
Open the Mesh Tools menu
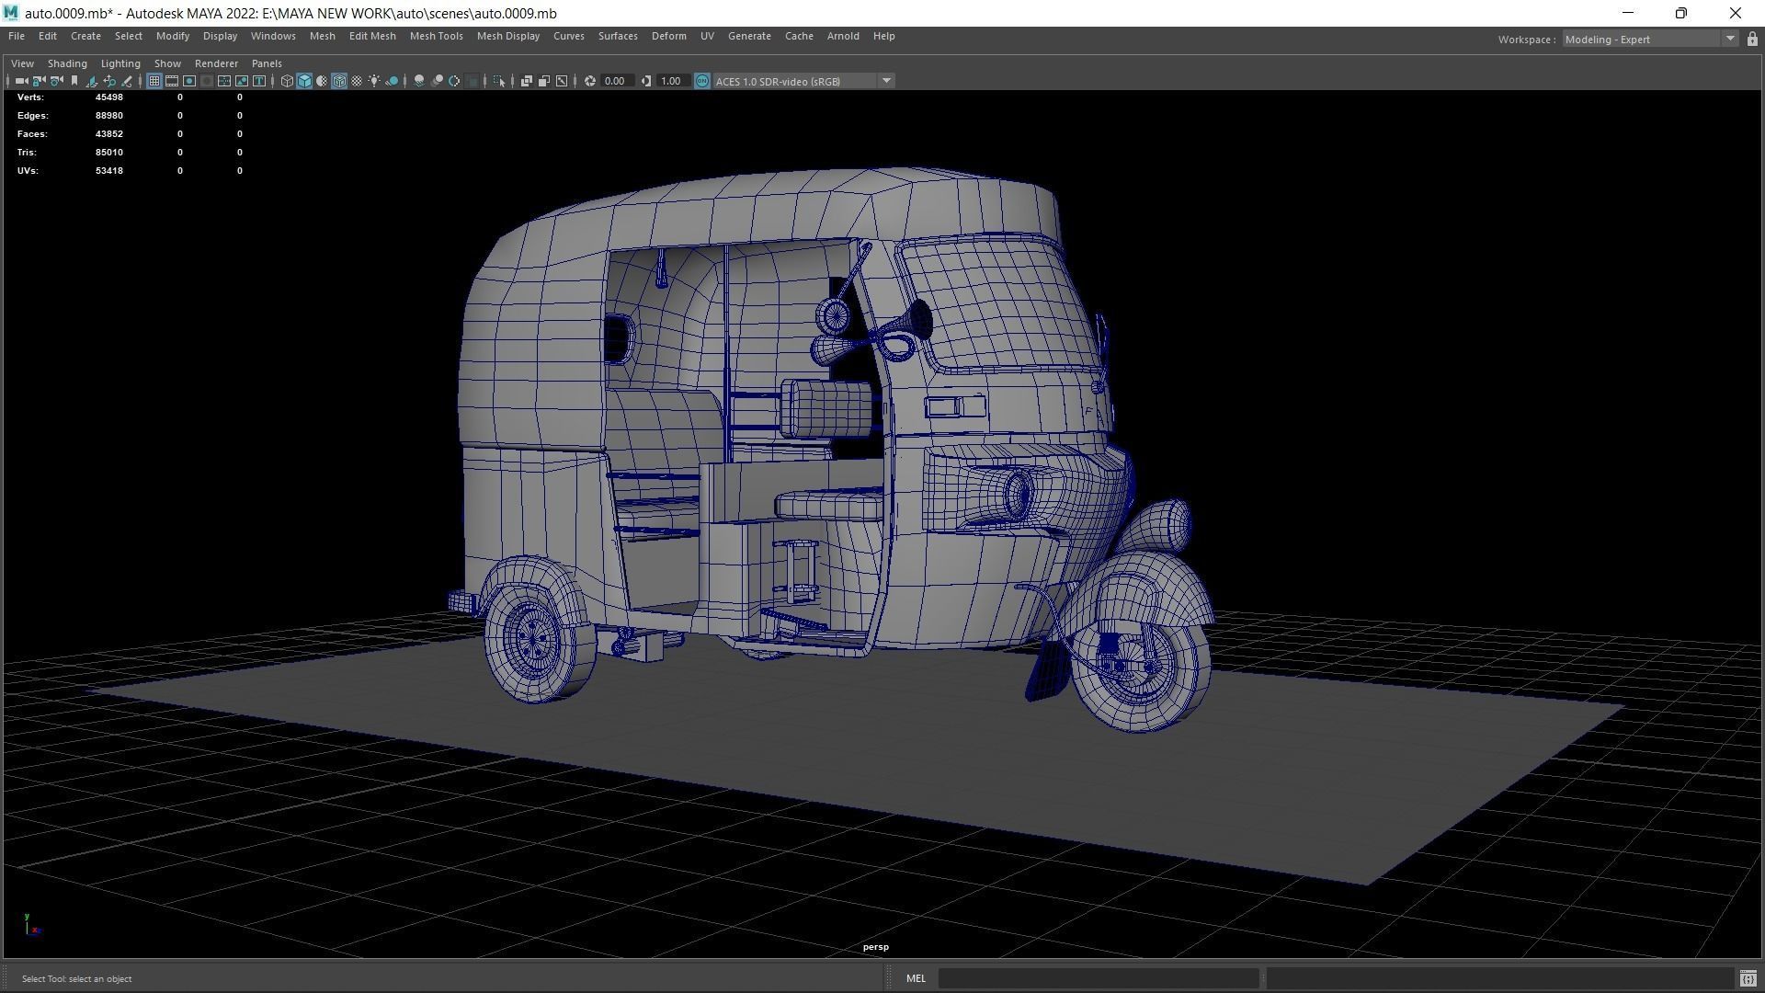pyautogui.click(x=436, y=36)
